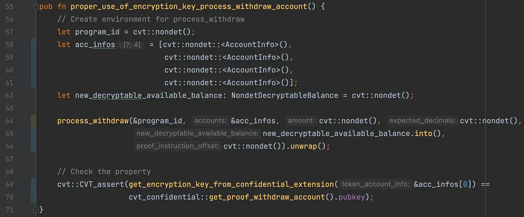Viewport: 524px width, 217px height.
Task: Click the unwrap call on line 66
Action: pyautogui.click(x=304, y=146)
